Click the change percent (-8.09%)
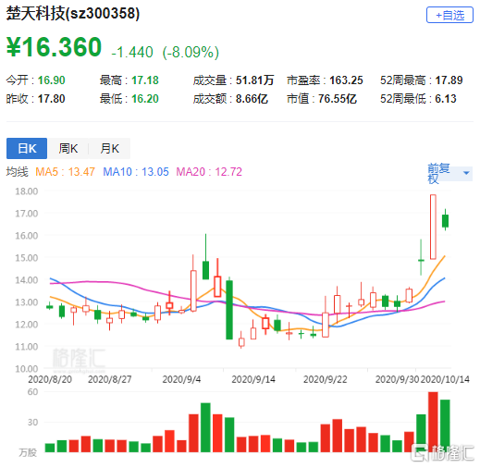The image size is (480, 468). [191, 52]
